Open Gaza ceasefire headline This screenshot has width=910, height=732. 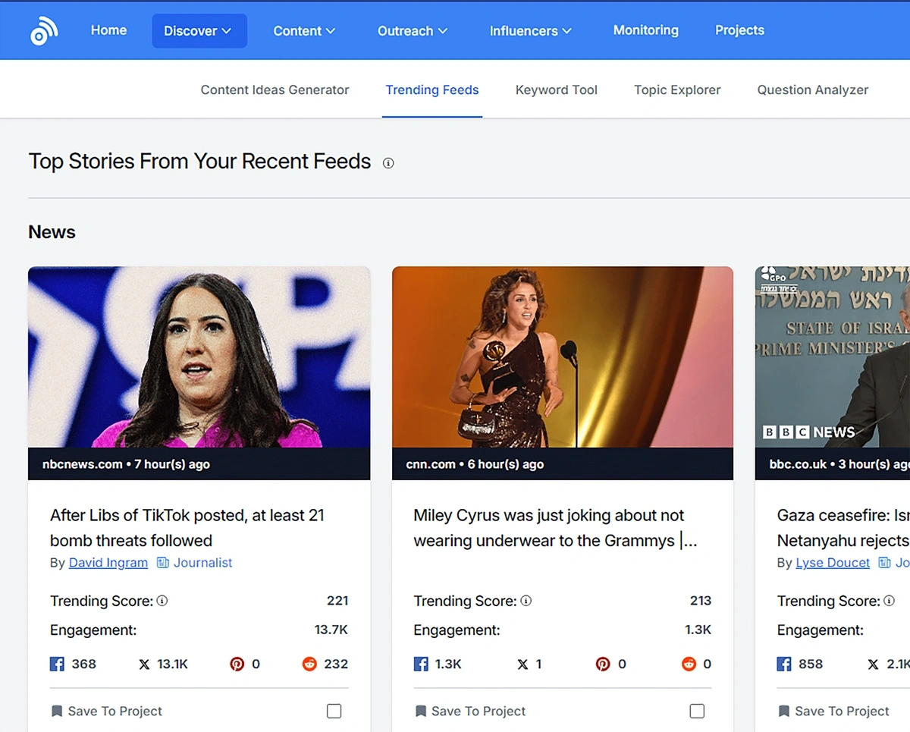(843, 528)
